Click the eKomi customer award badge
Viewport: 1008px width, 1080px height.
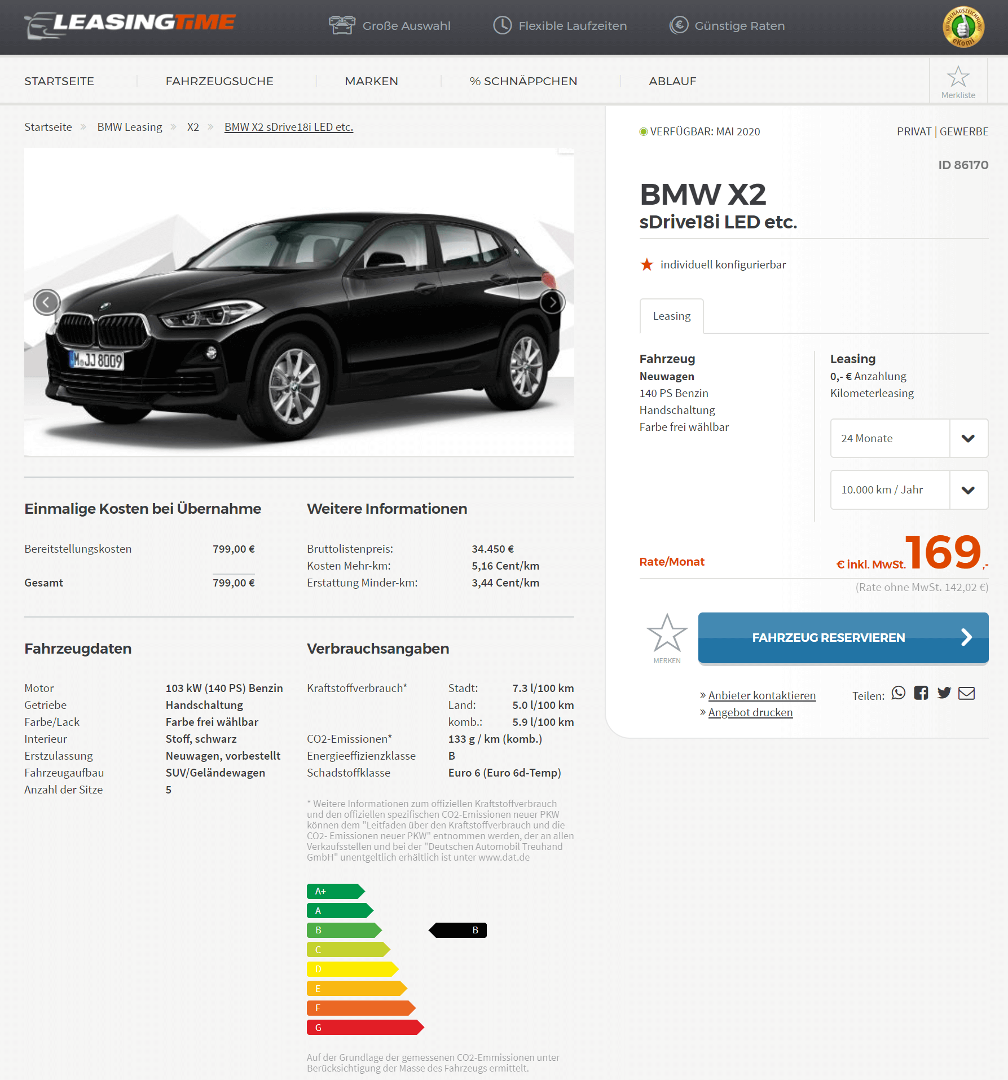coord(963,27)
